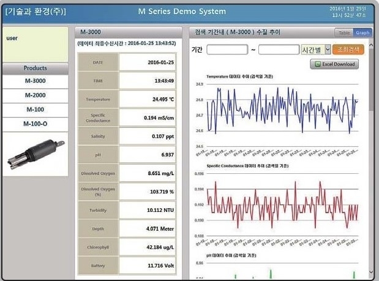
Task: Select M-2000 in the Products list
Action: pos(35,96)
